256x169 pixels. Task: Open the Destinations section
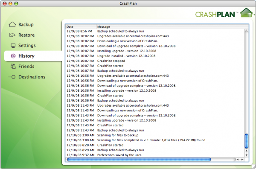click(32, 77)
